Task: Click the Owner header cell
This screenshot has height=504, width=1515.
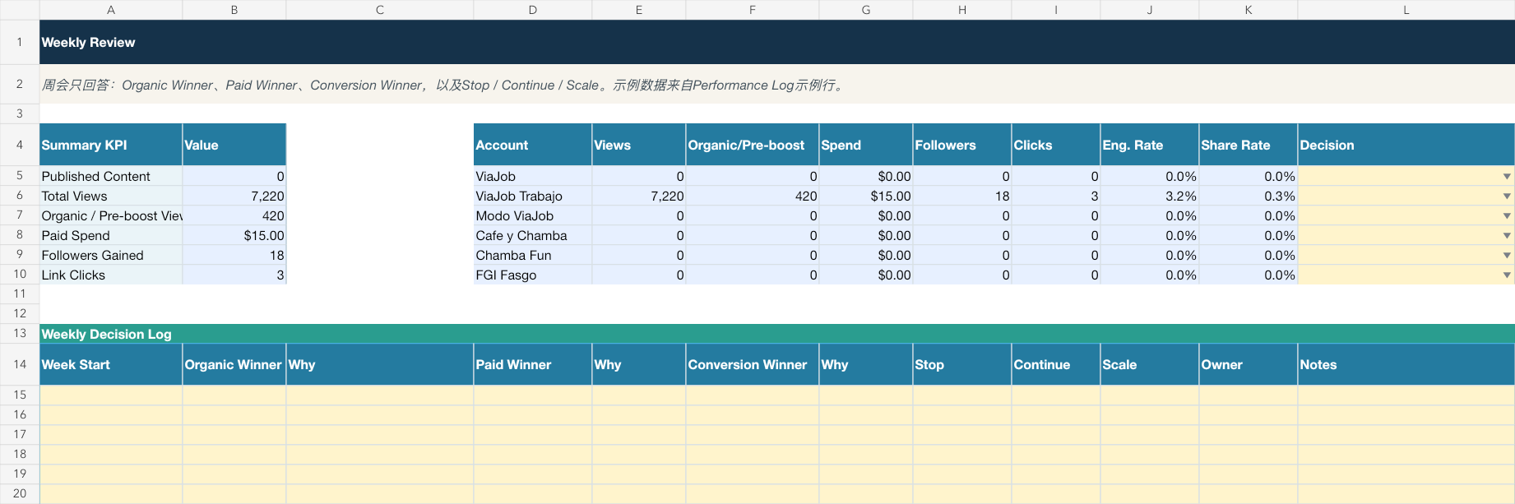Action: coord(1249,364)
